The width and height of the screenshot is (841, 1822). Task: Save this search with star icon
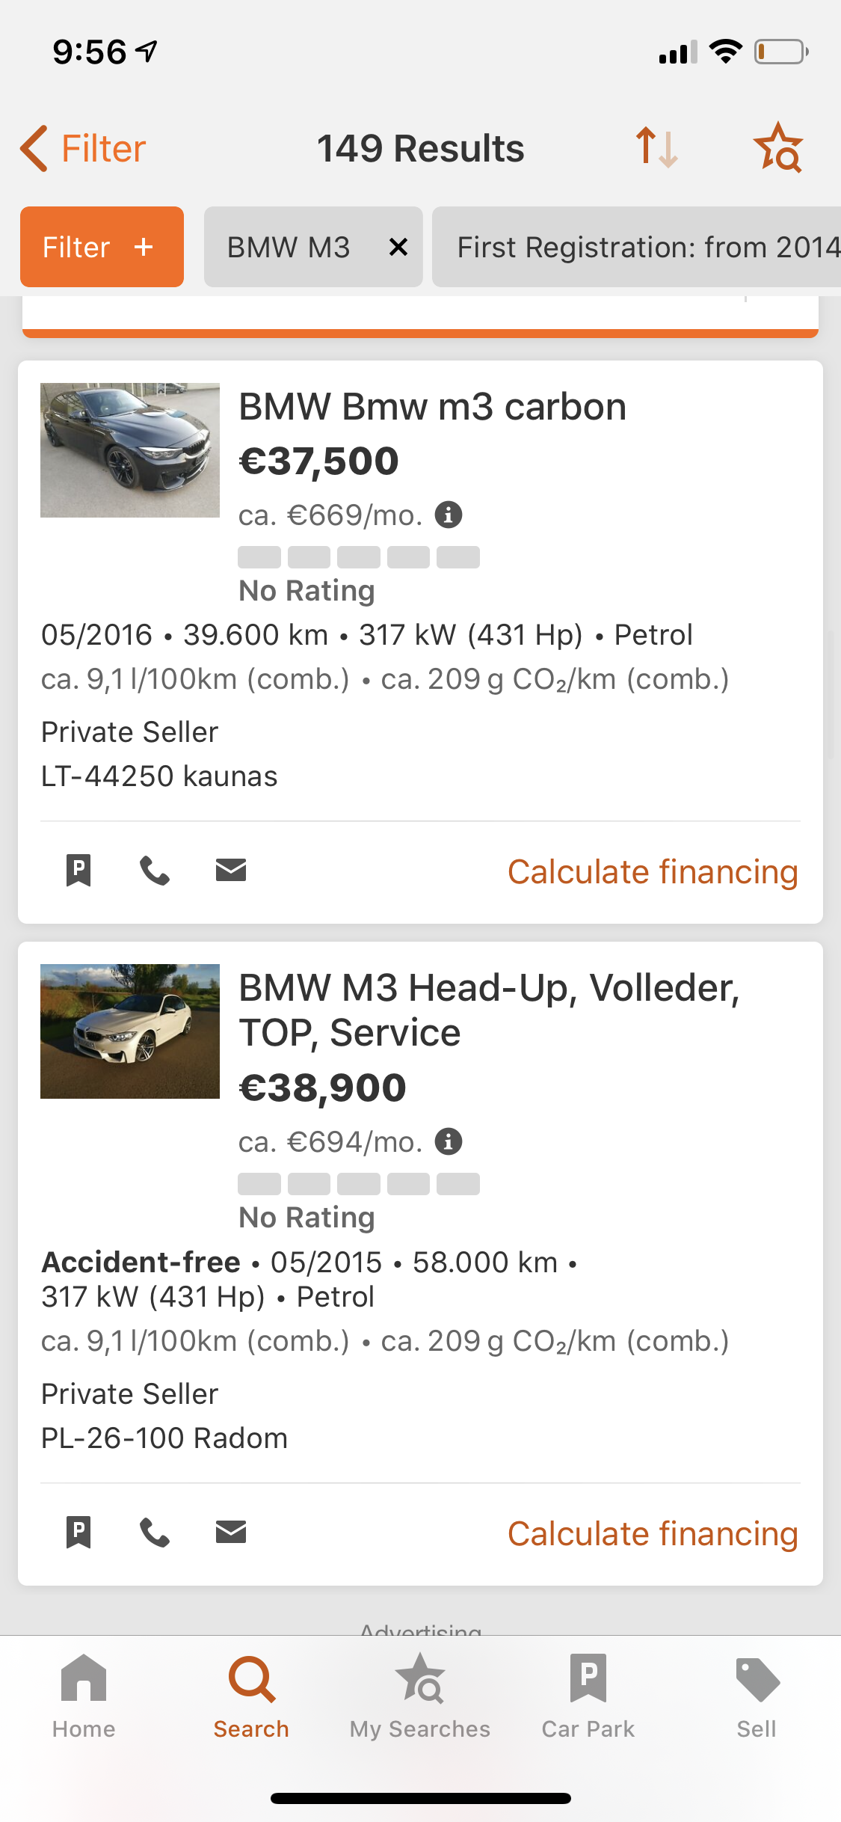777,147
